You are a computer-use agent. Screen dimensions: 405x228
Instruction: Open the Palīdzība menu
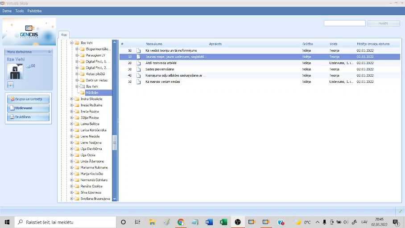(34, 11)
